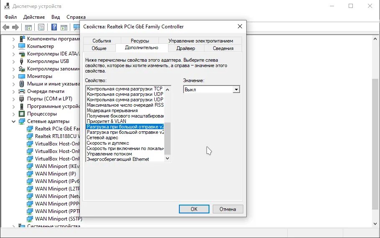The width and height of the screenshot is (380, 238).
Task: Click the Device Manager window scroll-up arrow
Action: tap(375, 39)
